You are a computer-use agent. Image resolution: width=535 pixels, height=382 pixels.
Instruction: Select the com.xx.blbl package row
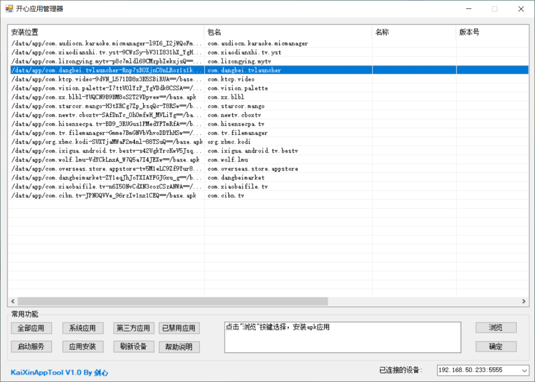click(x=268, y=97)
